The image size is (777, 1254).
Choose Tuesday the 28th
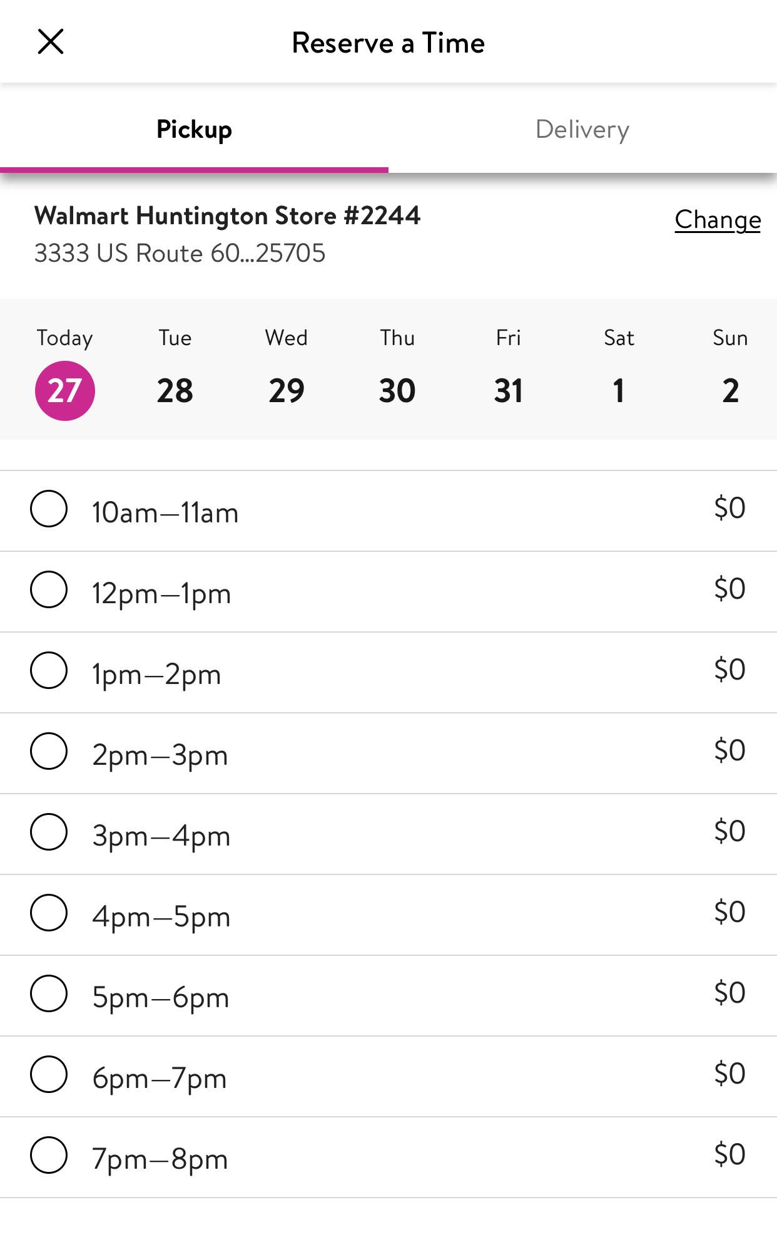tap(175, 390)
